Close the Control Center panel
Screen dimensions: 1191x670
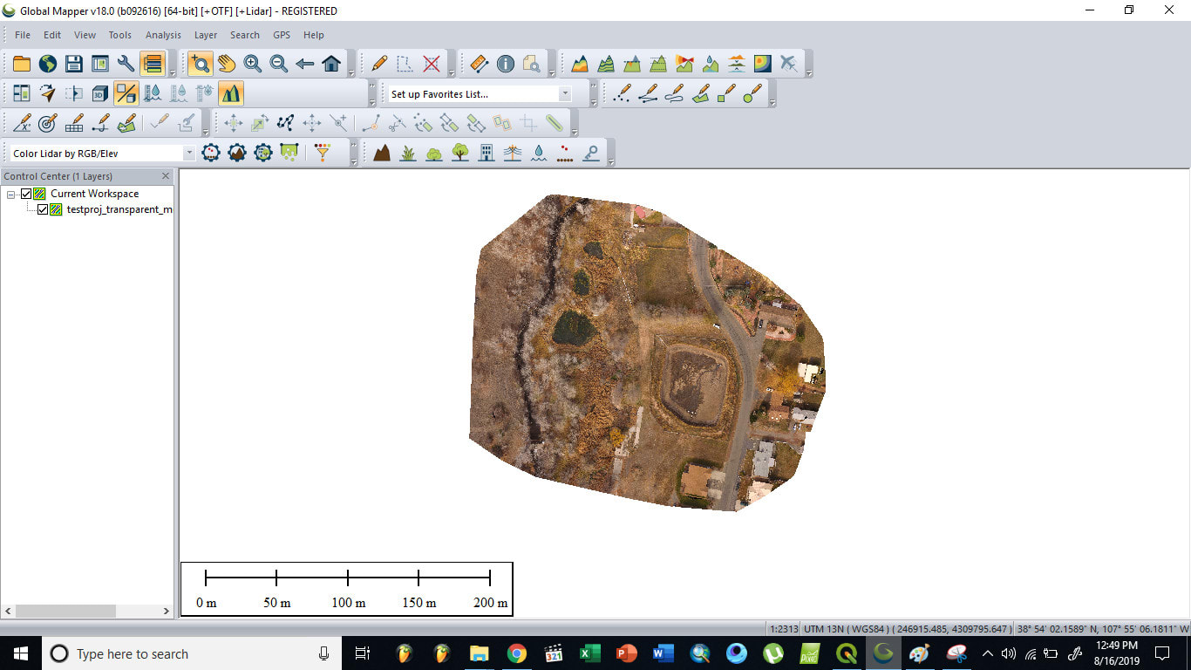(x=166, y=176)
